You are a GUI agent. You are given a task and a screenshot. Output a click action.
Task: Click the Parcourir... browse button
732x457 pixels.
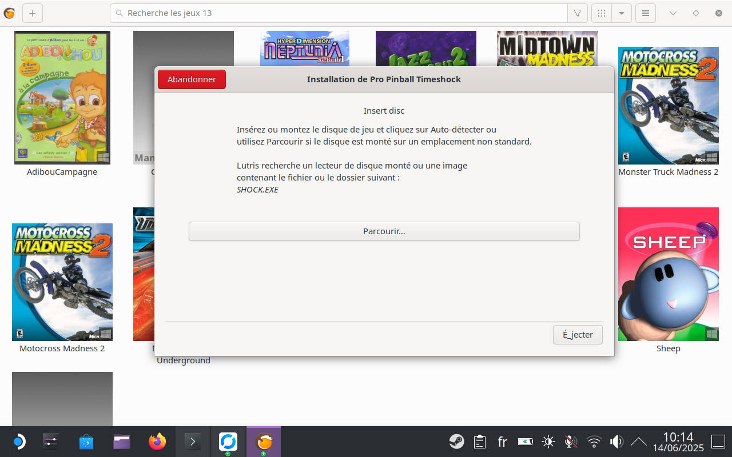click(384, 231)
